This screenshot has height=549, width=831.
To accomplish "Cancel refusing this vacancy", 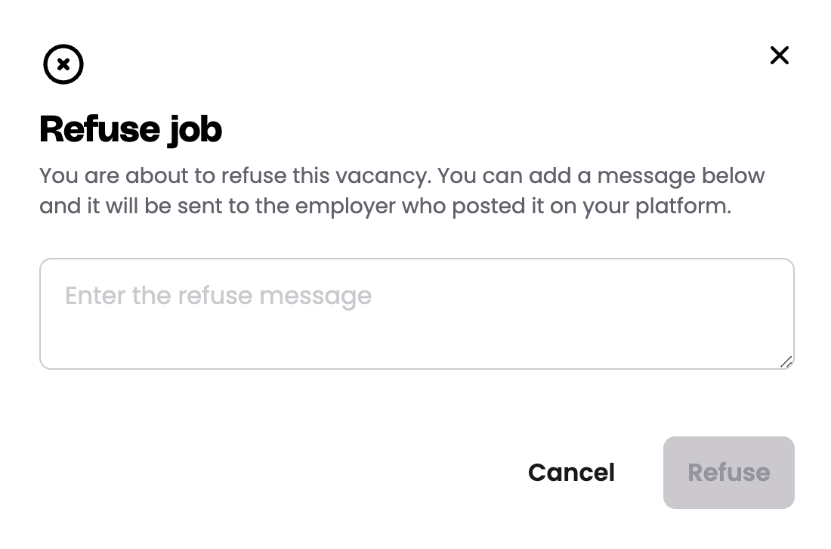I will [x=571, y=473].
